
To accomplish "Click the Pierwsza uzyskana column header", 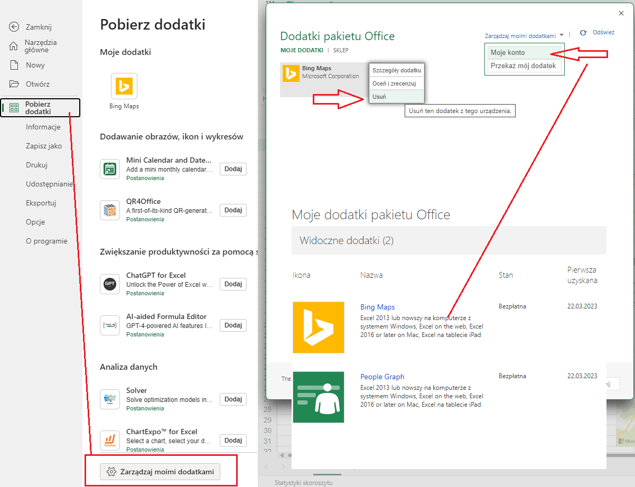I will click(x=582, y=275).
